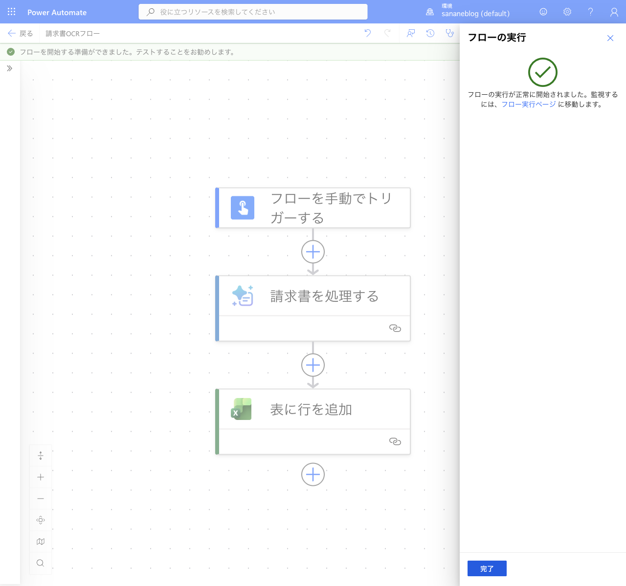Open the settings gear icon
The height and width of the screenshot is (586, 626).
pos(567,12)
